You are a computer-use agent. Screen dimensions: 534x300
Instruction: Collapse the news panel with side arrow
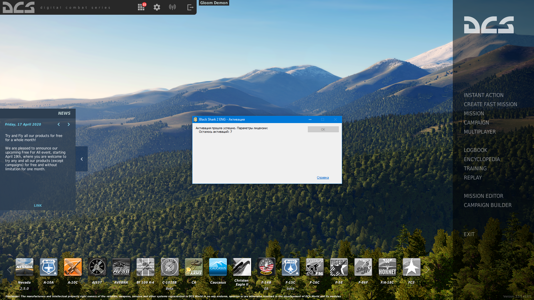coord(82,159)
